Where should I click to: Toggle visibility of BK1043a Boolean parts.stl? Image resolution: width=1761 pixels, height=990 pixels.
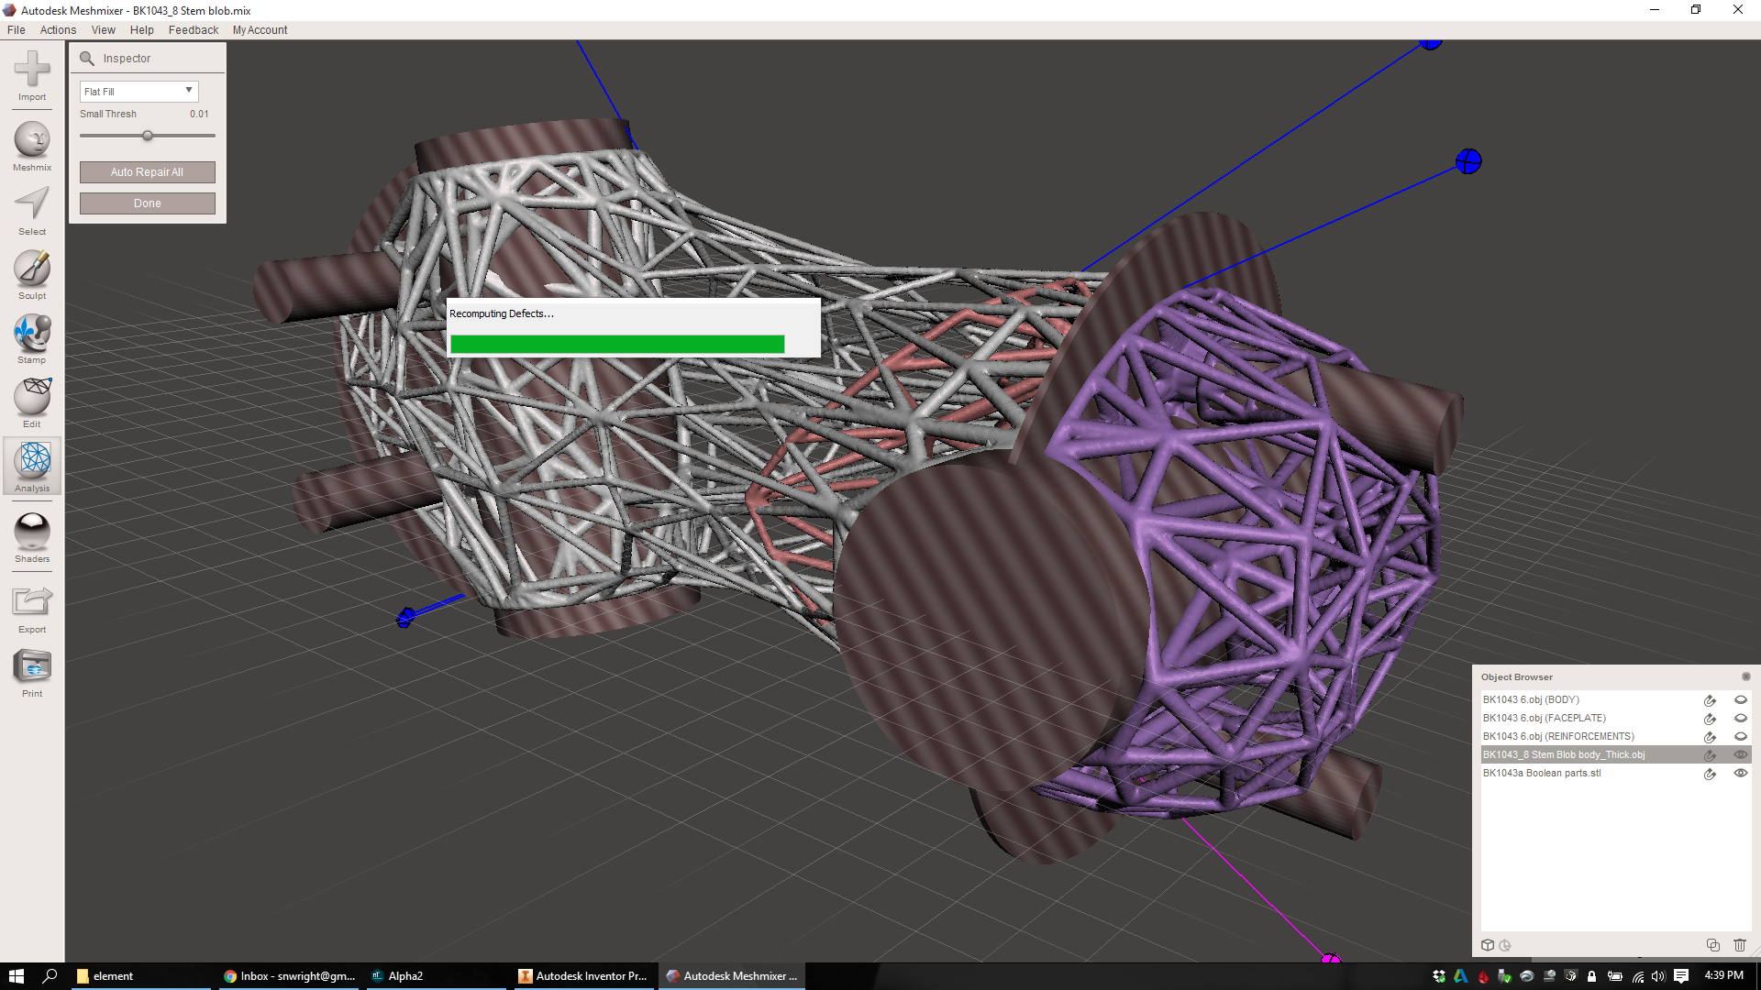[x=1740, y=773]
